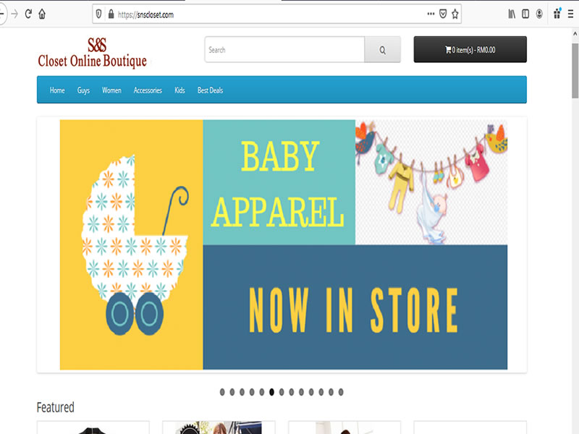Click the magnifier search button
Image resolution: width=579 pixels, height=434 pixels.
tap(383, 49)
